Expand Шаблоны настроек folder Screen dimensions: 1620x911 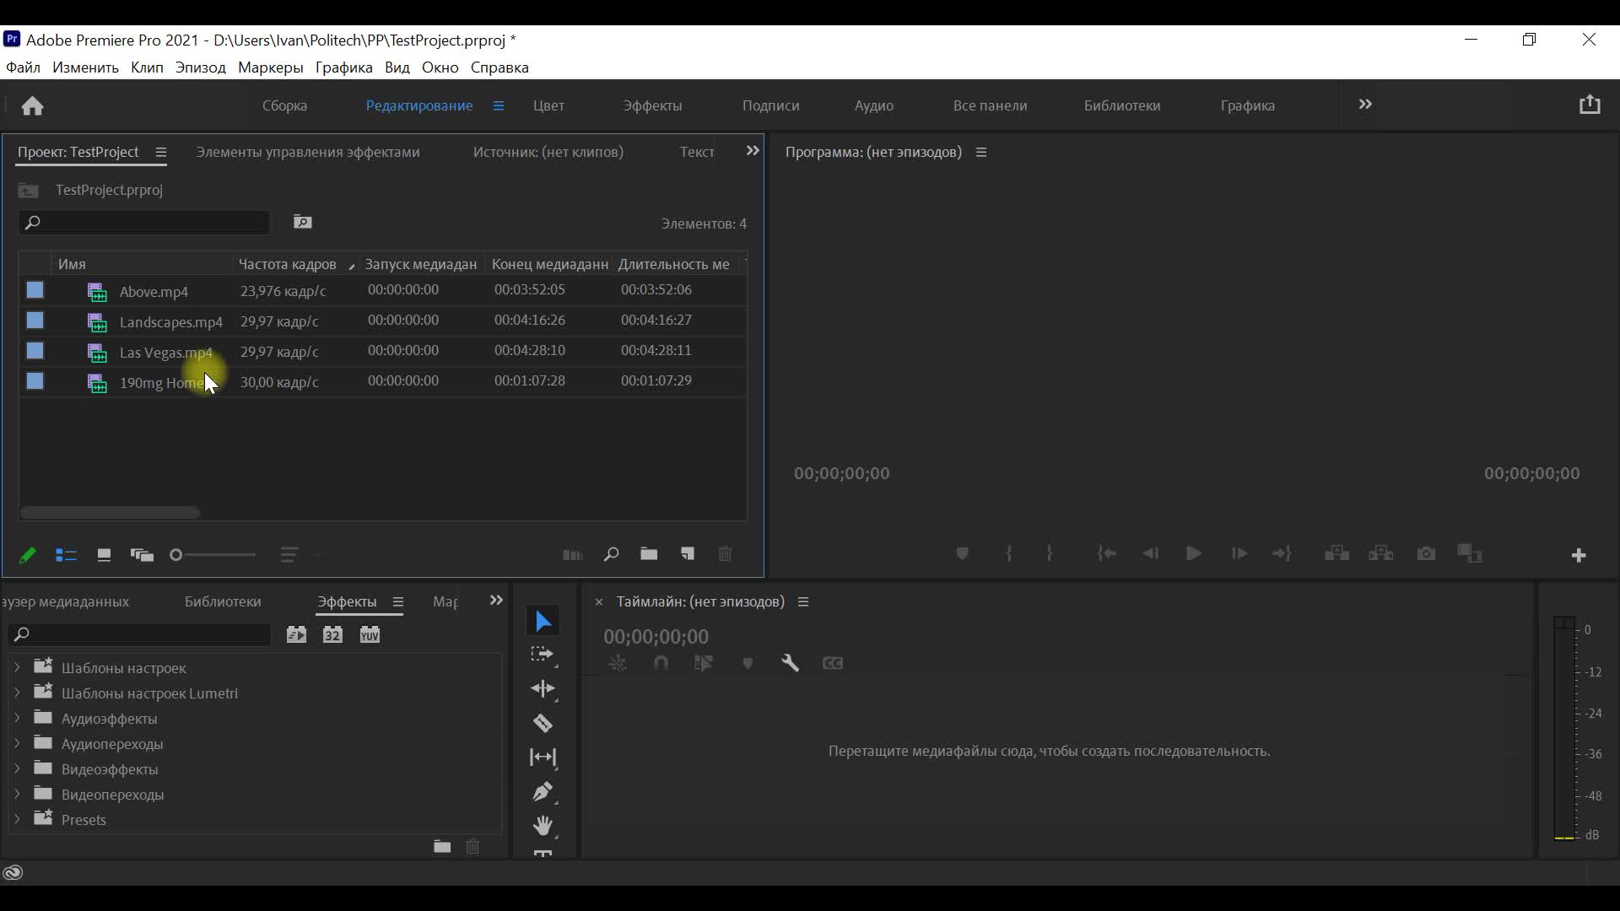click(17, 667)
